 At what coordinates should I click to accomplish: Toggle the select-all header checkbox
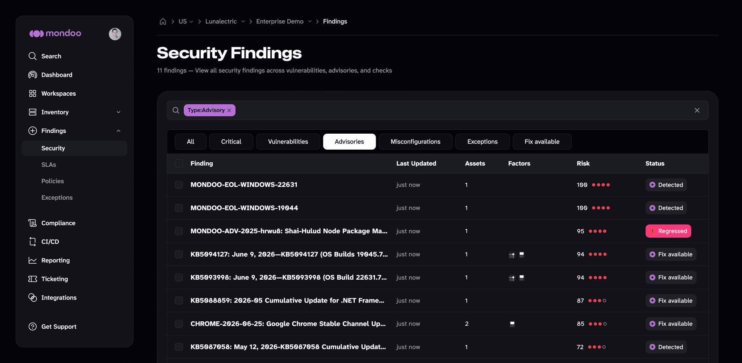tap(179, 163)
